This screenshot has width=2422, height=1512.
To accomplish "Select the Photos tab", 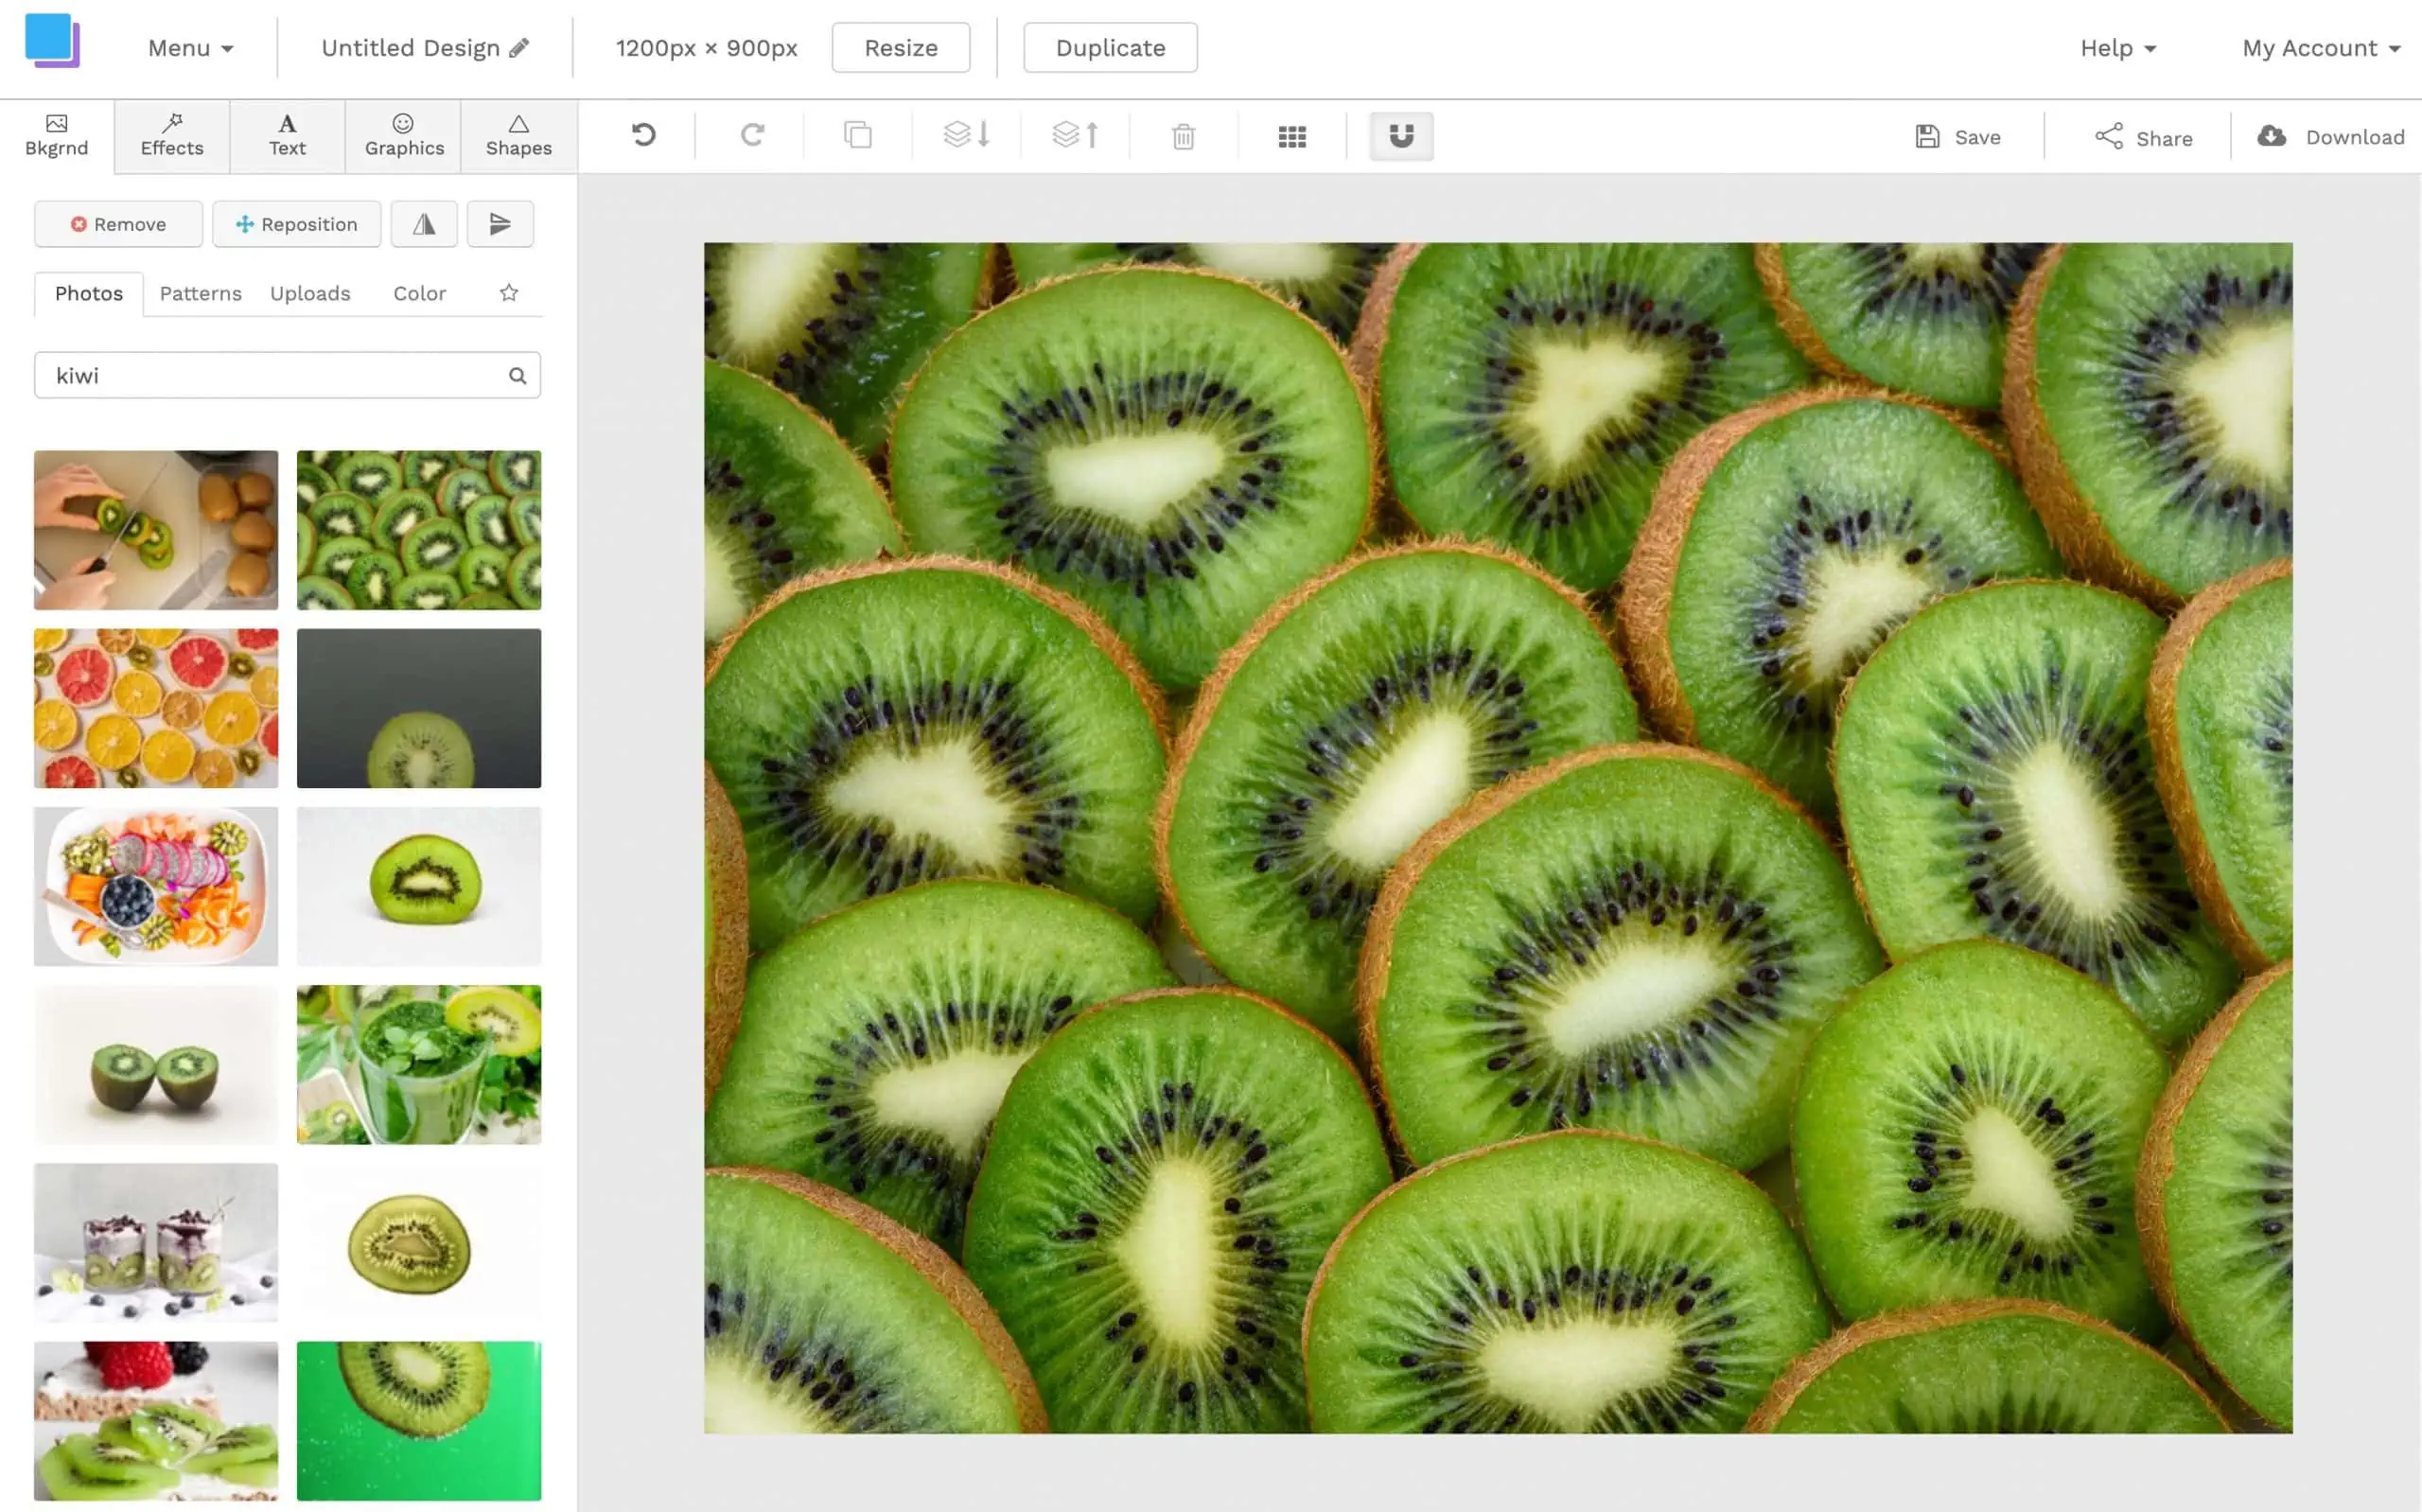I will tap(89, 292).
